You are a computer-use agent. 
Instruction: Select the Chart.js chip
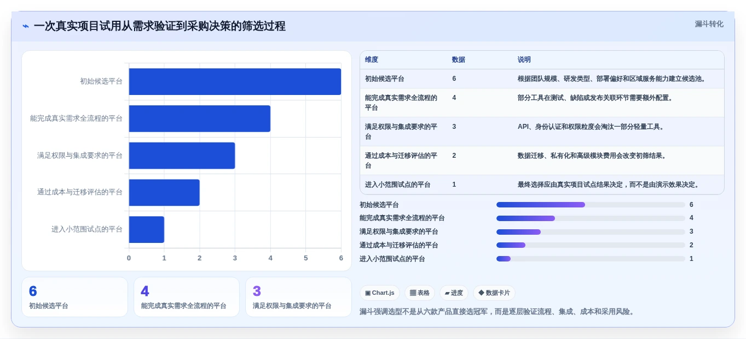click(x=379, y=293)
